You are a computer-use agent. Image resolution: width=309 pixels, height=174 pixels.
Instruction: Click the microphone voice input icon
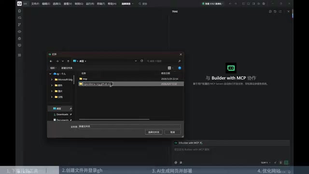click(281, 162)
